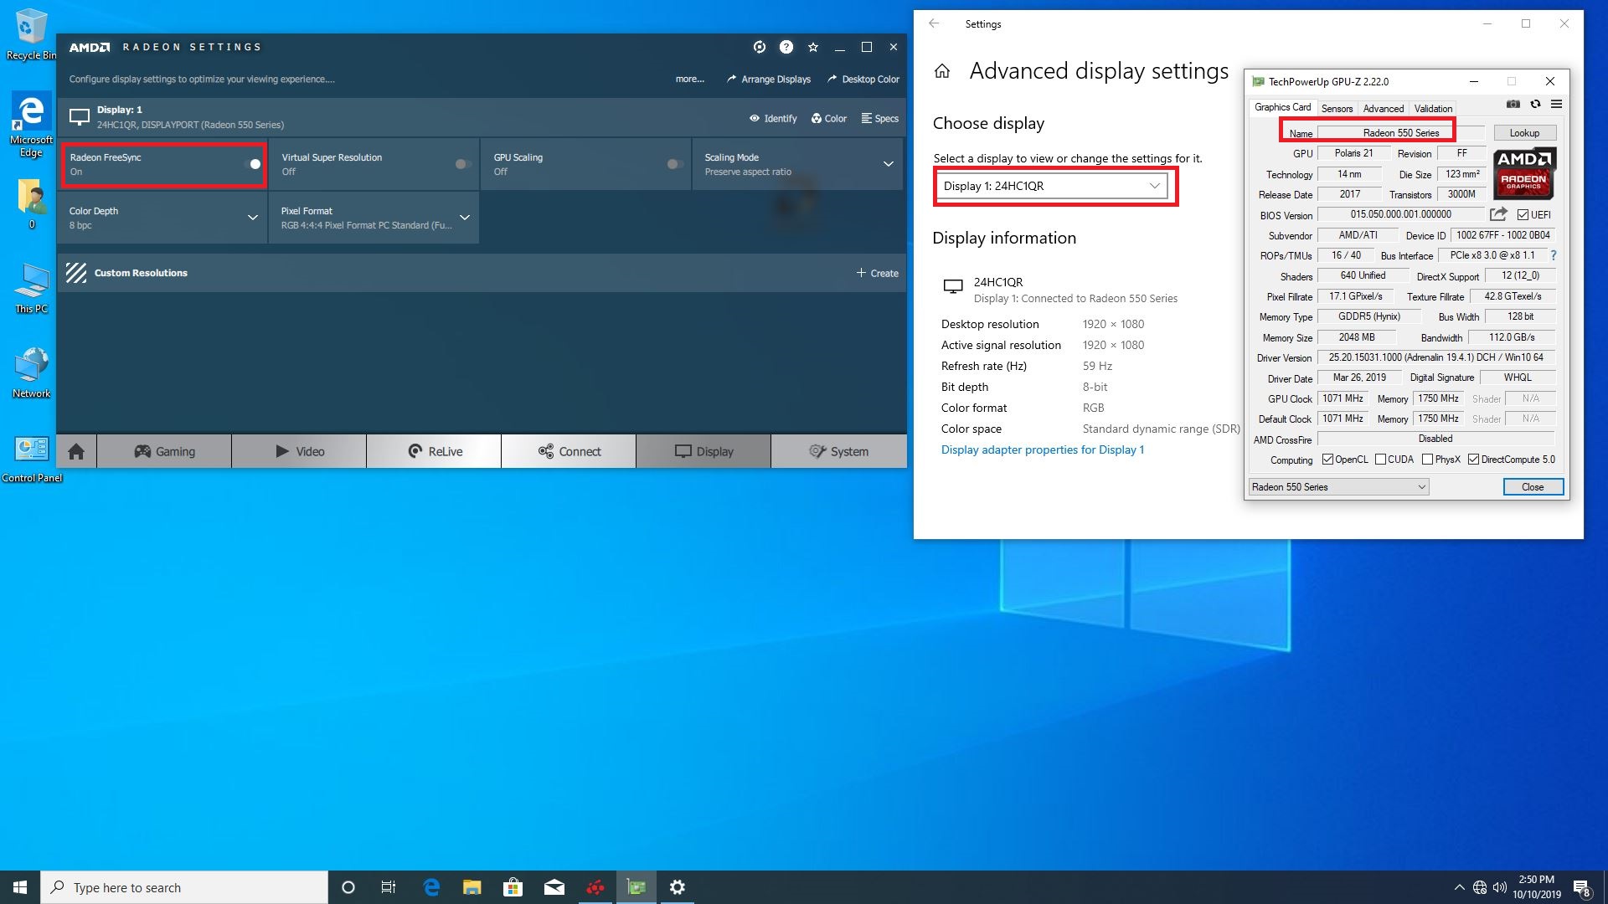
Task: Click Desktop Color link
Action: pyautogui.click(x=863, y=79)
